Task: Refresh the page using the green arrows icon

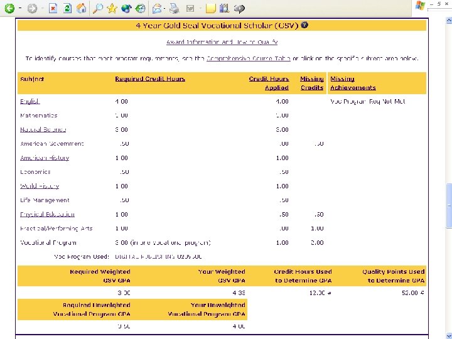Action: [67, 8]
